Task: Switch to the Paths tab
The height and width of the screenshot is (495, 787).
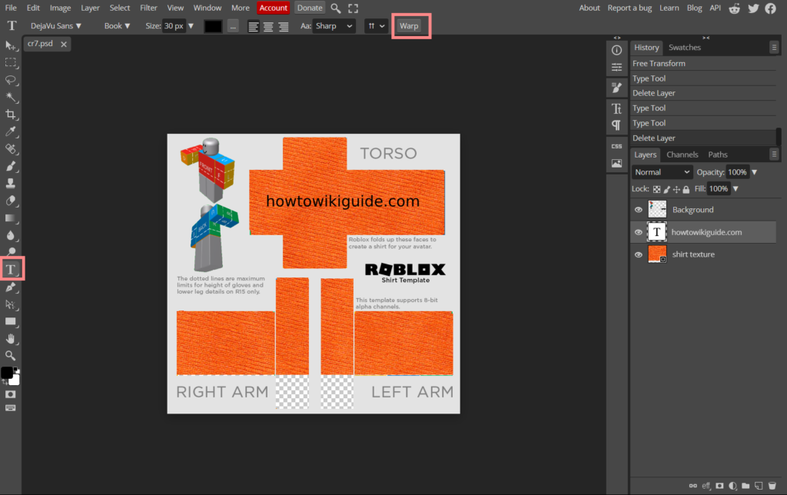Action: coord(718,154)
